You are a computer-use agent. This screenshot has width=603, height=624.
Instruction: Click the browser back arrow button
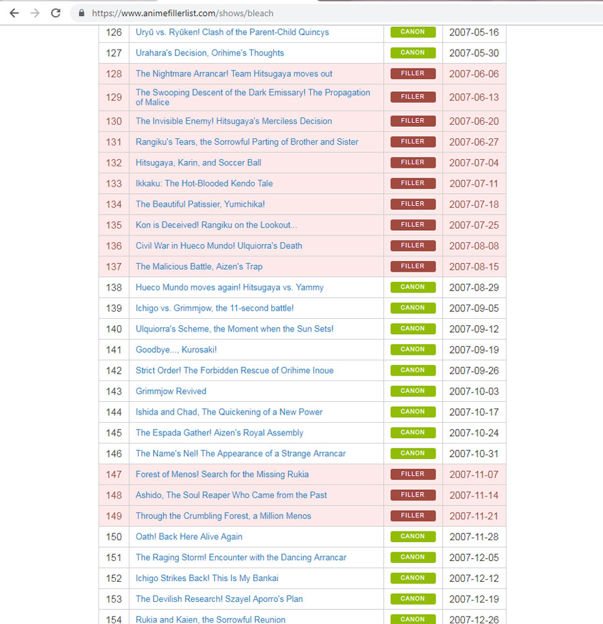click(x=14, y=13)
